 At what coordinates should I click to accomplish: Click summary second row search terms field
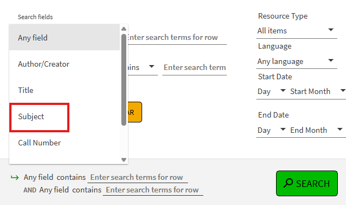pyautogui.click(x=153, y=190)
